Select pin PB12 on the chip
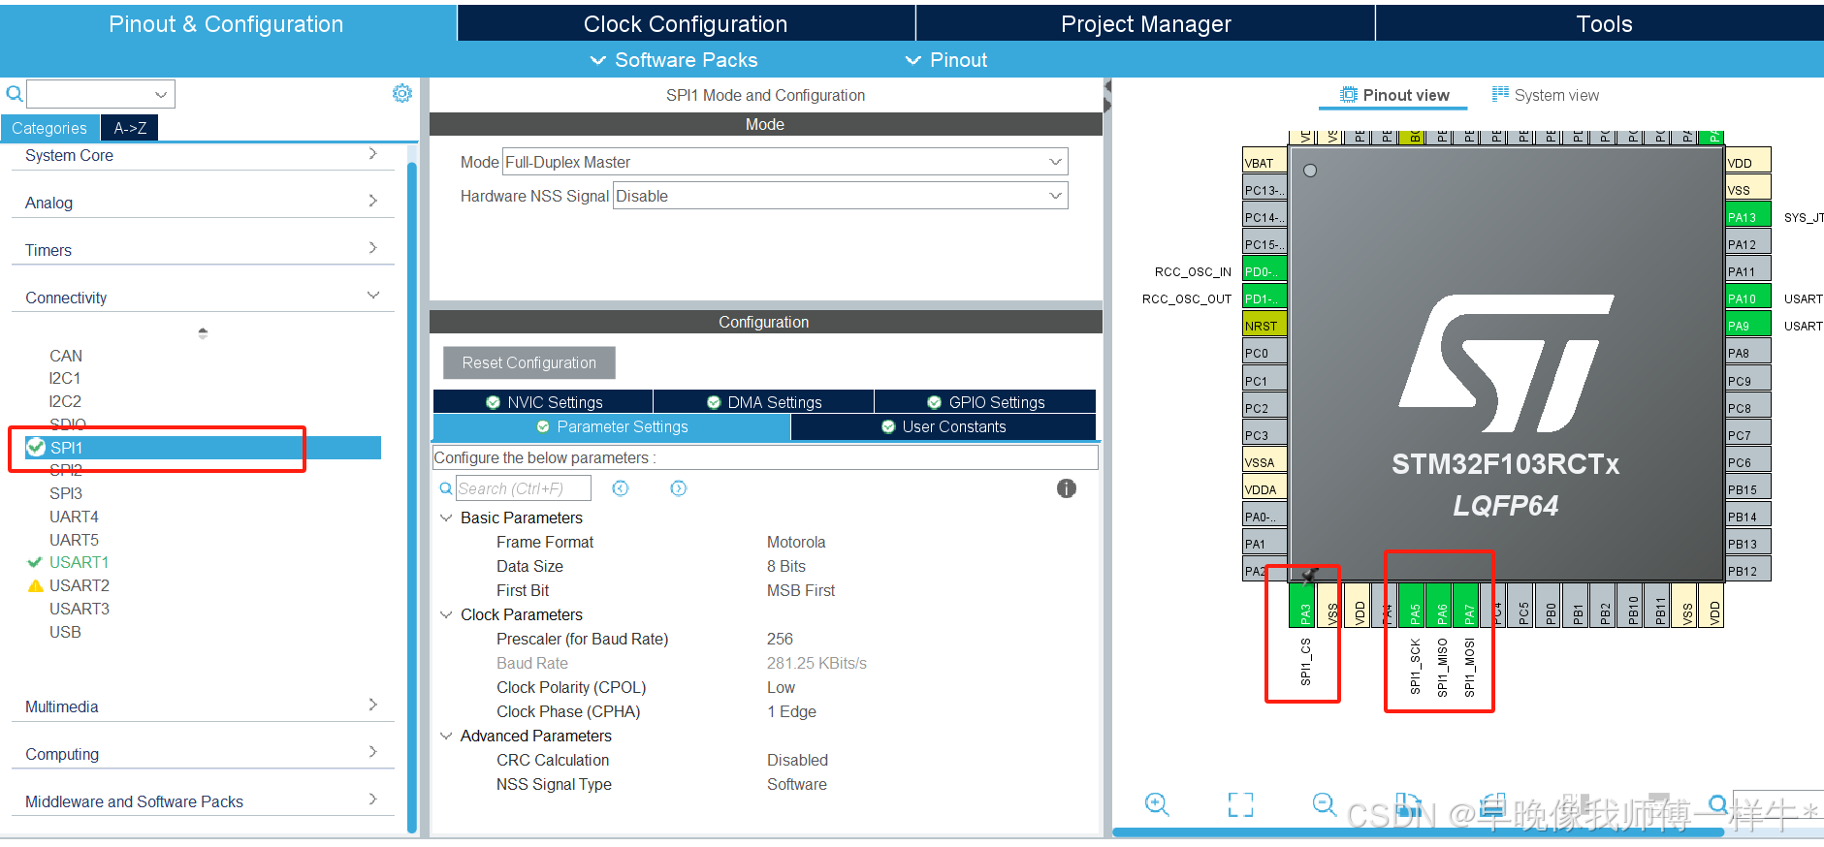 (1748, 571)
